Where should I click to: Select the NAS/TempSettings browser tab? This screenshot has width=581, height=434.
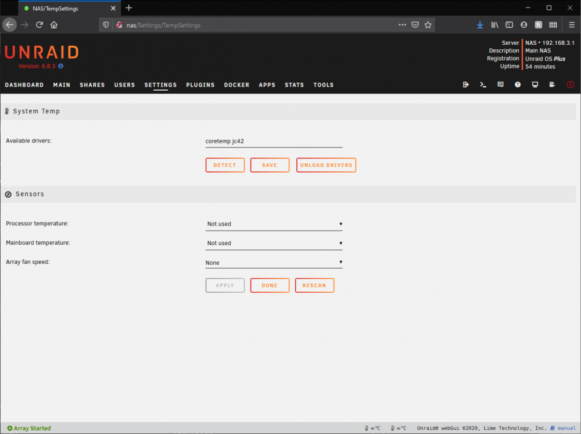coord(69,8)
